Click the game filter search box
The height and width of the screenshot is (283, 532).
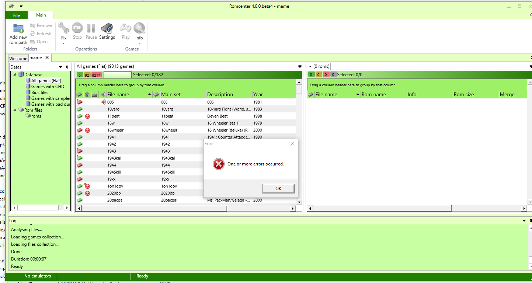coord(117,75)
